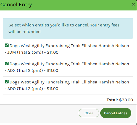
Task: Select the $33.00 total amount
Action: point(126,100)
